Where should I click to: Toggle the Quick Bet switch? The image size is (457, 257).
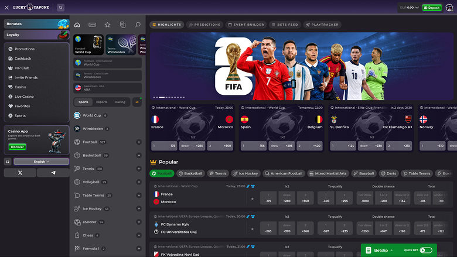point(426,250)
